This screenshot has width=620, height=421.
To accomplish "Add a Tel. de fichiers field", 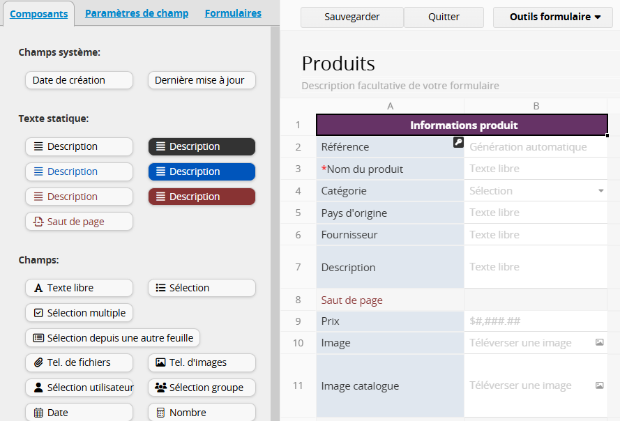I will pos(79,362).
